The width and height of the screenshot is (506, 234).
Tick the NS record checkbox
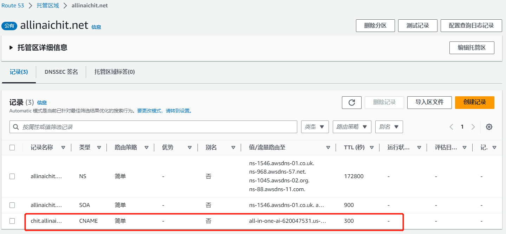(x=12, y=176)
